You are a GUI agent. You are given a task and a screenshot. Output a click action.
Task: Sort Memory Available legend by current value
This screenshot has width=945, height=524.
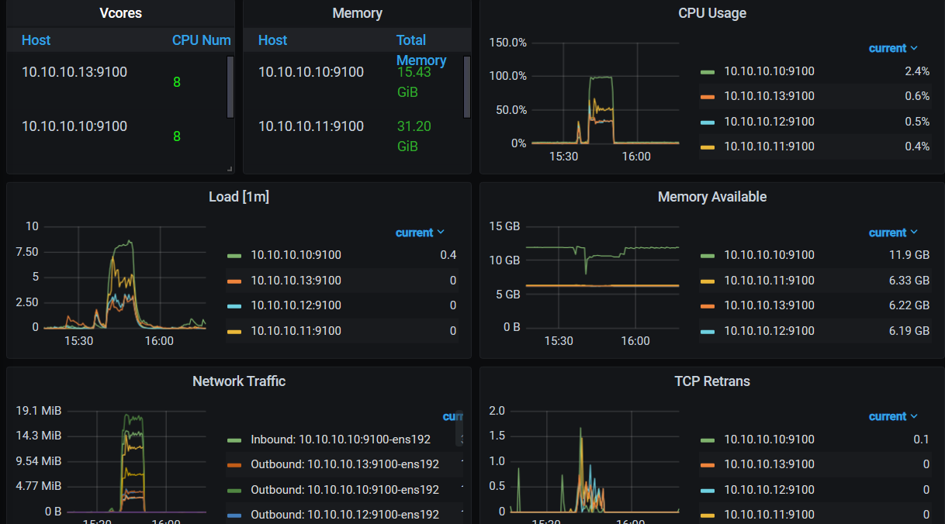[x=892, y=233]
